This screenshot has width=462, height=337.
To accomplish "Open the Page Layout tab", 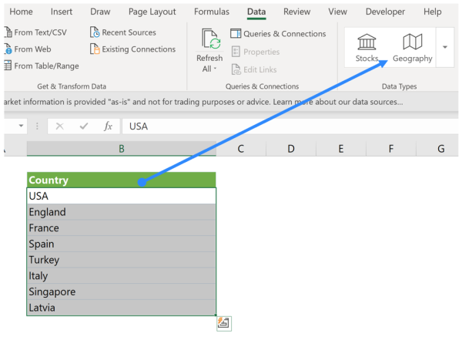I will tap(152, 12).
